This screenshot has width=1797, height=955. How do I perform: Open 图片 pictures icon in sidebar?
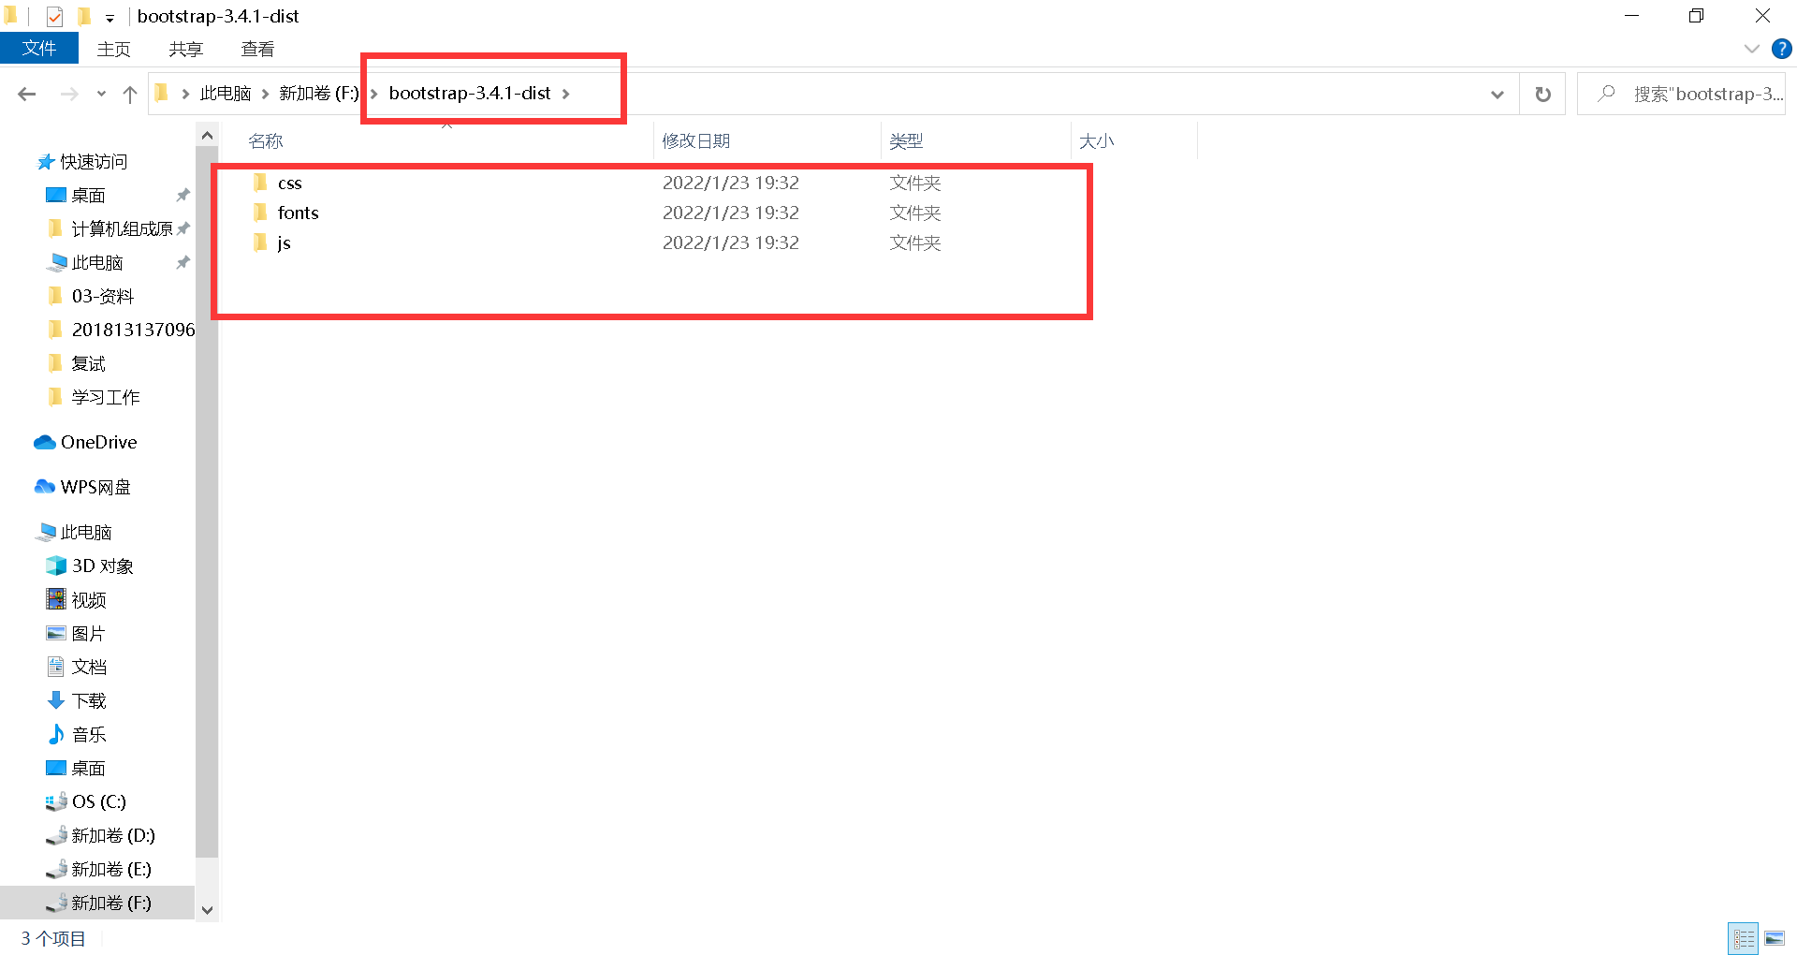[56, 633]
